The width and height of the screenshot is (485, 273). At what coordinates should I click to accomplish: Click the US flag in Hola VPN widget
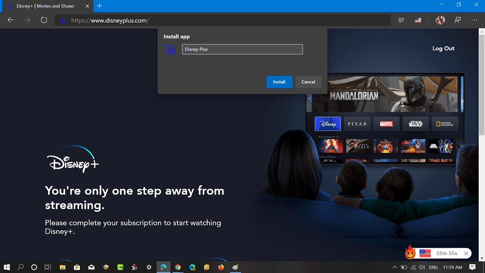coord(425,253)
